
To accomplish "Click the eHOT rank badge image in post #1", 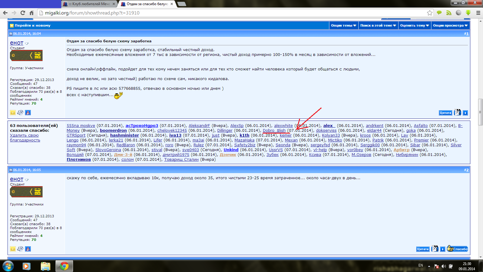I will [26, 55].
